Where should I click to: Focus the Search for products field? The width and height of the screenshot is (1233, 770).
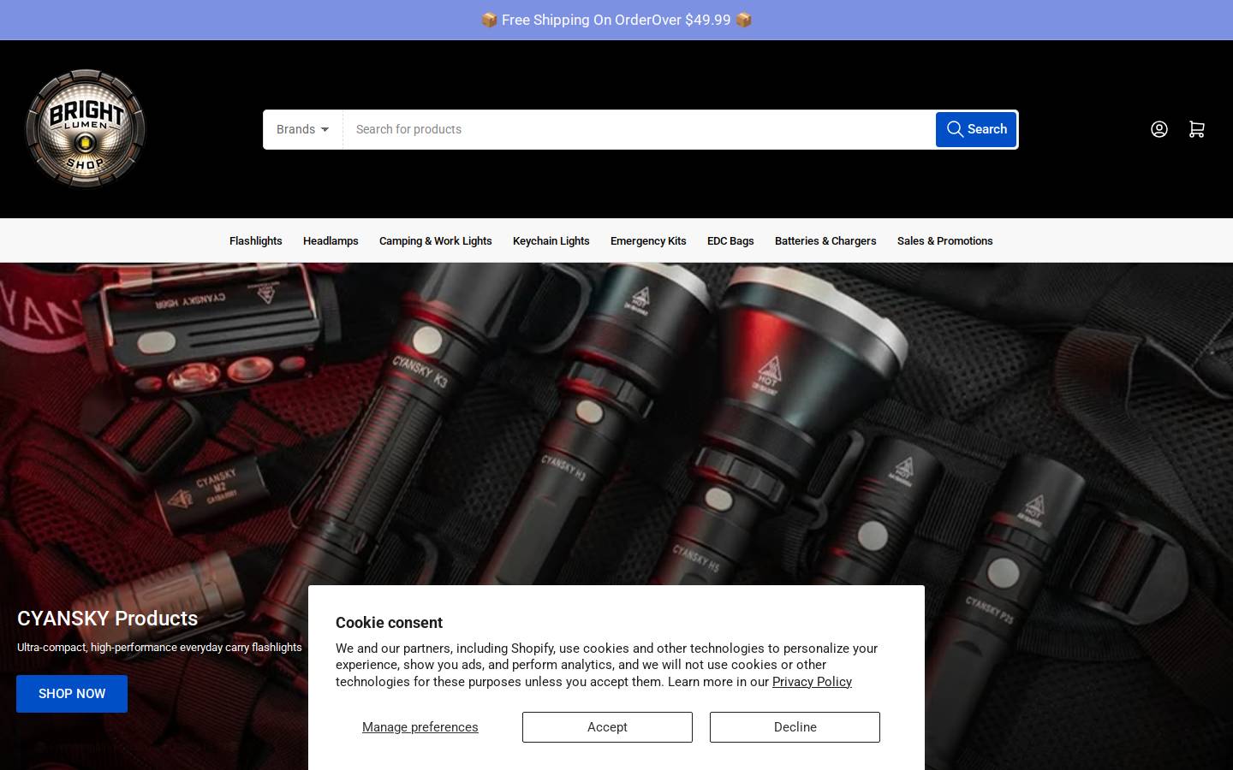tap(639, 129)
